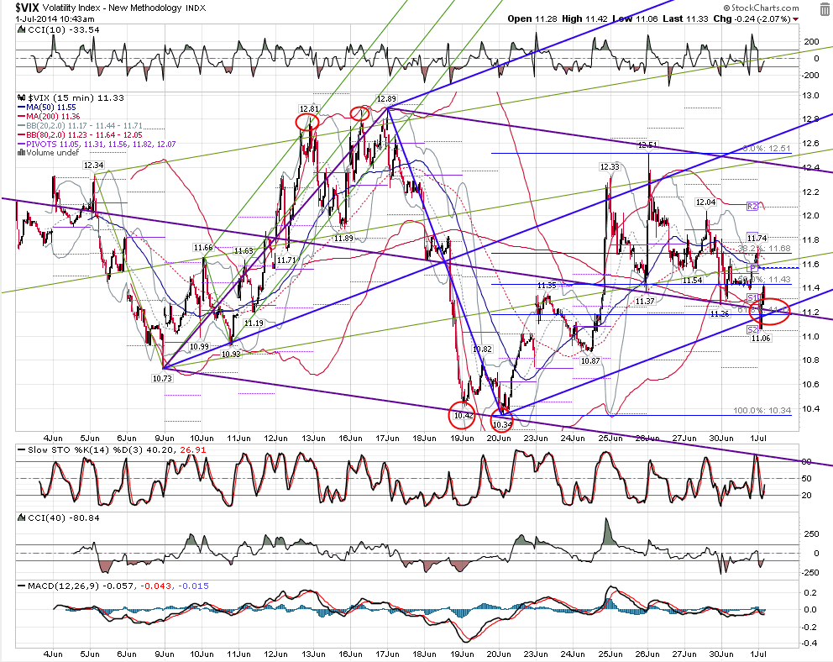This screenshot has height=662, width=833.
Task: Click the bar-chart icon beside Volume undef
Action: (21, 153)
